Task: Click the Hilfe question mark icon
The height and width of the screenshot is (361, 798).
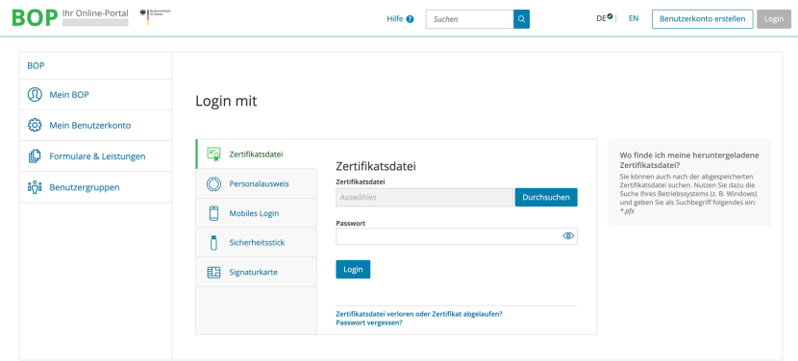Action: [411, 19]
